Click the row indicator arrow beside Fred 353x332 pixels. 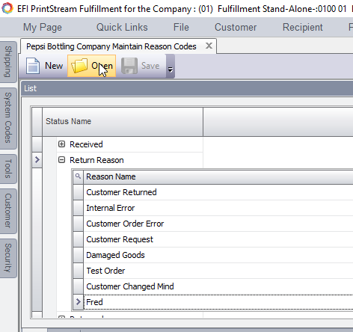tap(78, 302)
